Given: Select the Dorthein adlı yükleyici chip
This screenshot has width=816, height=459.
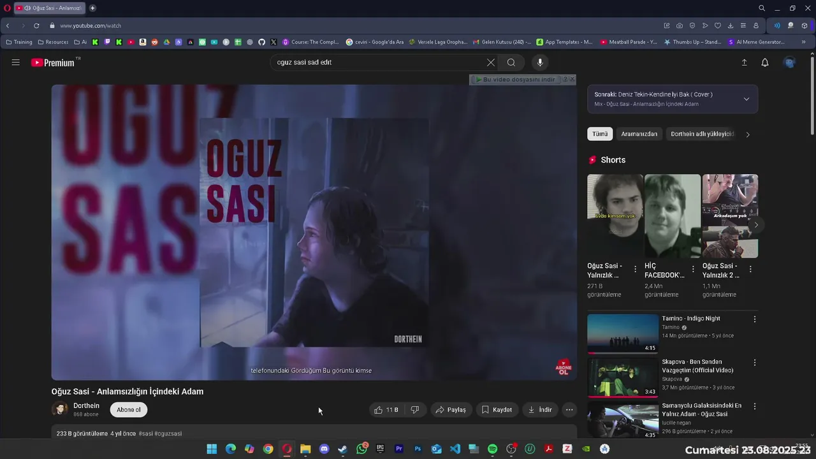Looking at the screenshot, I should pyautogui.click(x=702, y=134).
